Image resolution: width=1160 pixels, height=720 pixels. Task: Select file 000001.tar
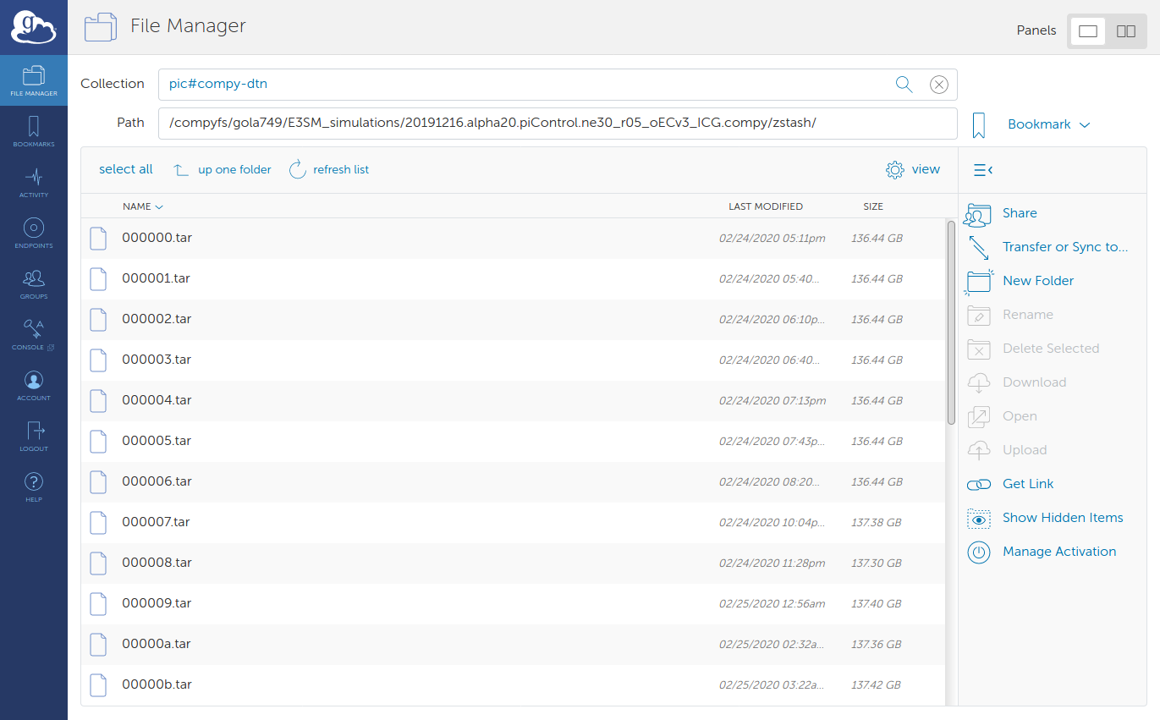point(513,279)
